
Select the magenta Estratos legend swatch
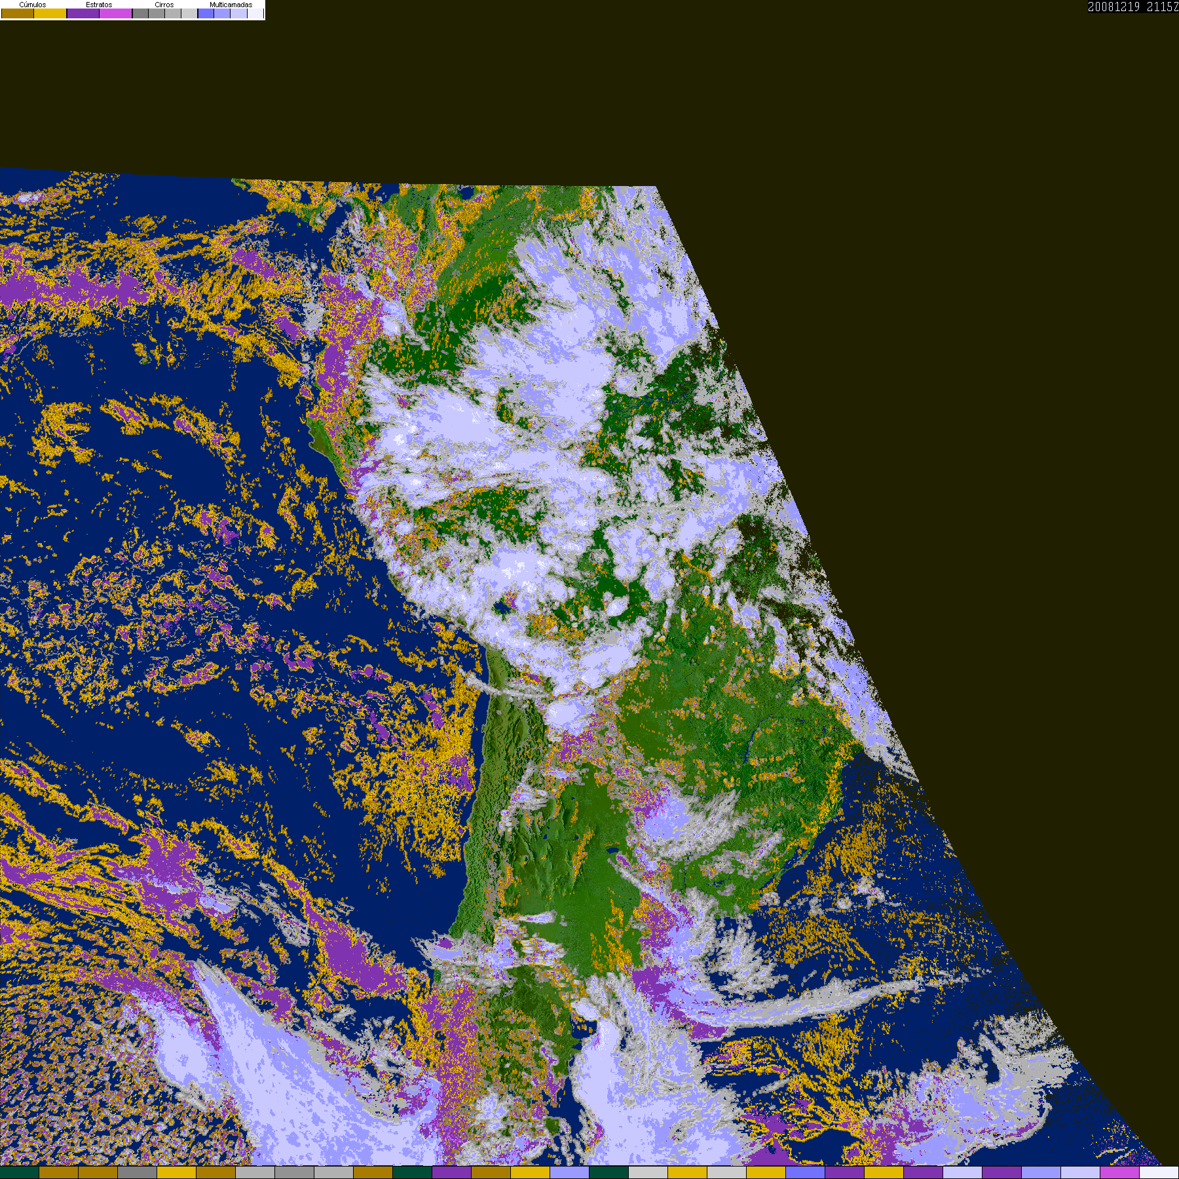click(x=116, y=13)
